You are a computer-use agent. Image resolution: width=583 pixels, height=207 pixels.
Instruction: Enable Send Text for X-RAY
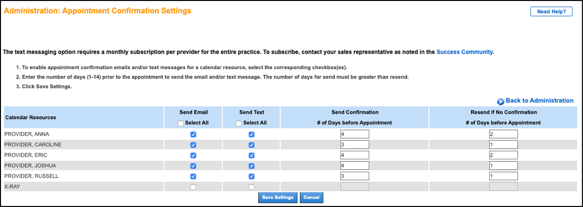(252, 187)
